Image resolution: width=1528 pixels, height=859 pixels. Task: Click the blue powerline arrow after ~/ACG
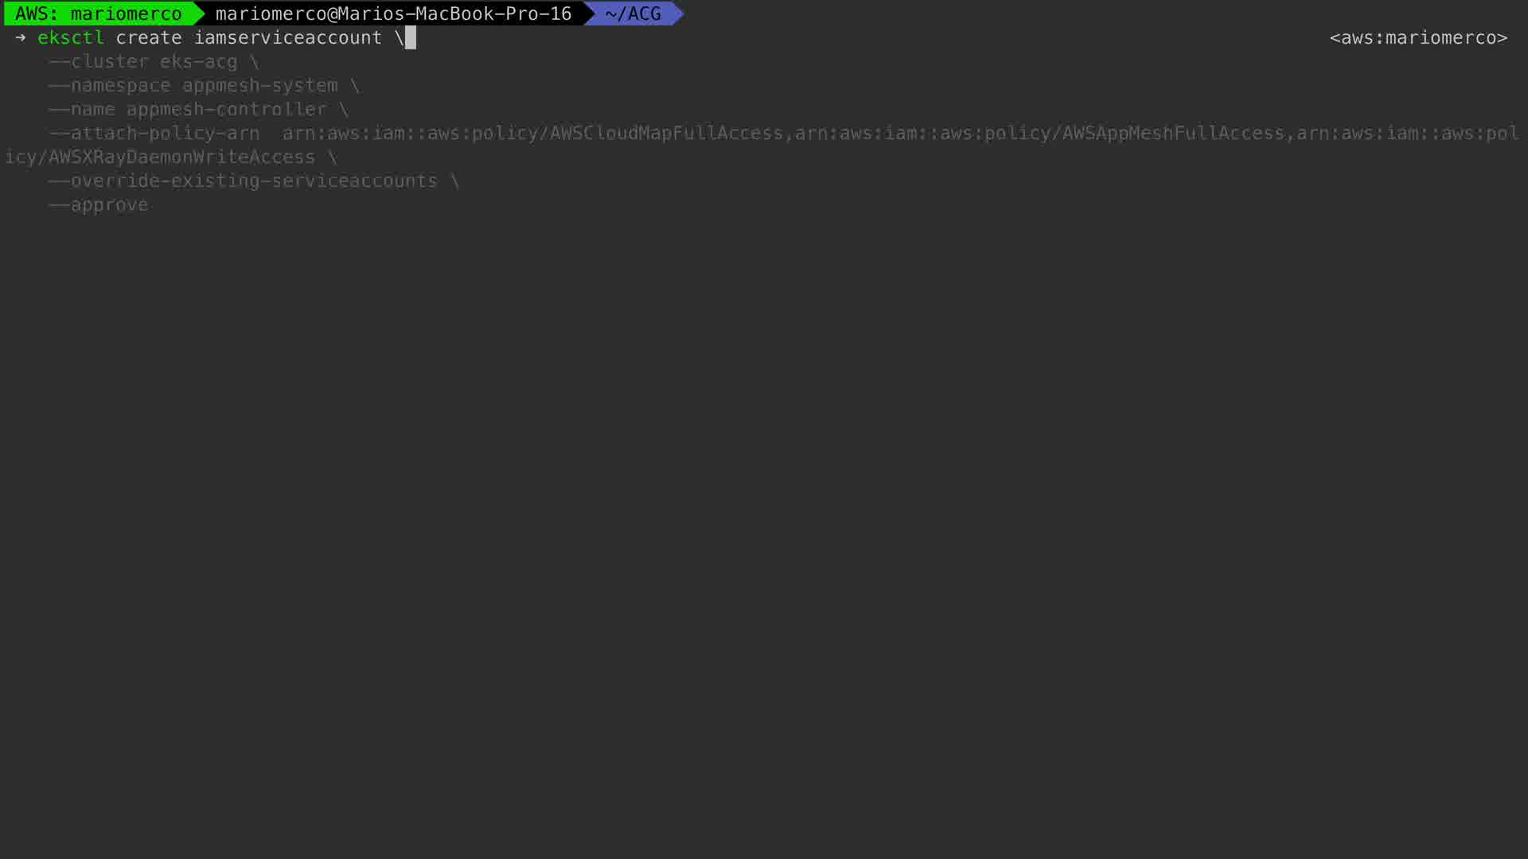coord(678,14)
